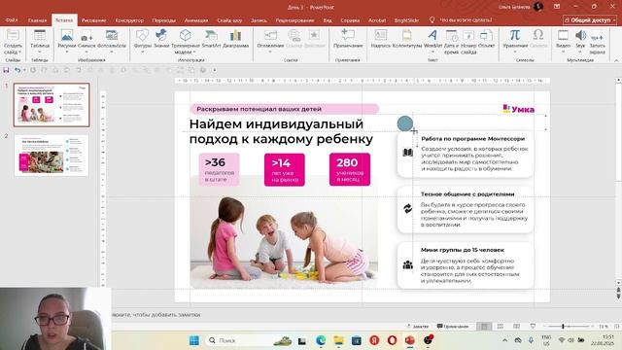Toggle Примечания comments pane in status bar

(453, 327)
